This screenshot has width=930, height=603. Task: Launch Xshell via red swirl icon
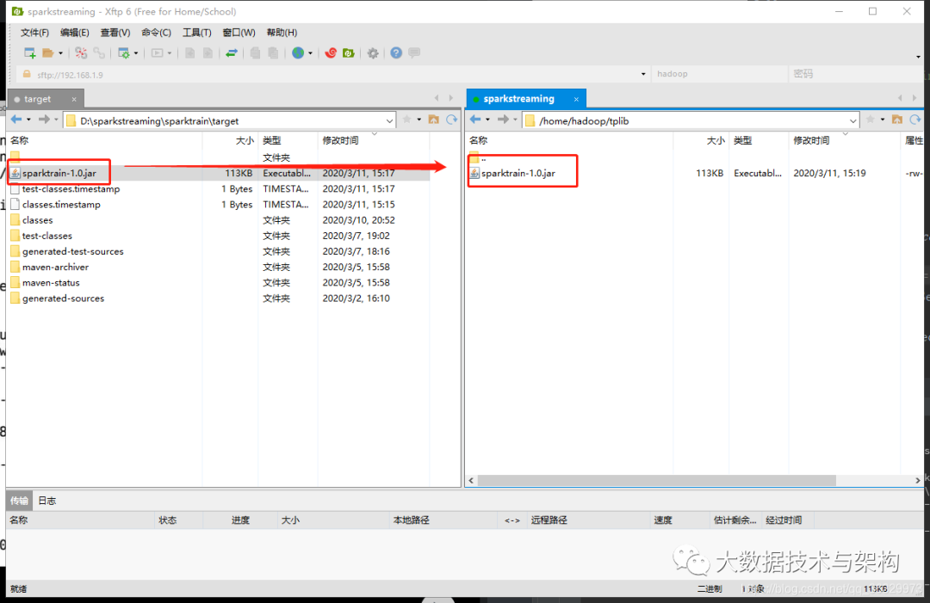(x=331, y=53)
